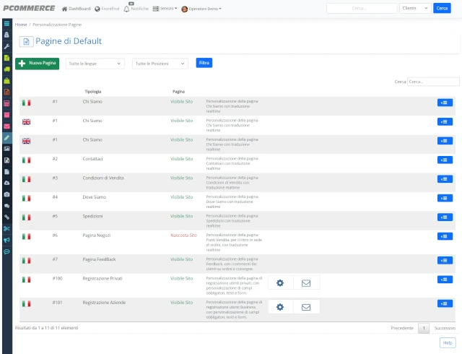Click the #100 cell
This screenshot has height=354, width=462.
click(x=58, y=278)
